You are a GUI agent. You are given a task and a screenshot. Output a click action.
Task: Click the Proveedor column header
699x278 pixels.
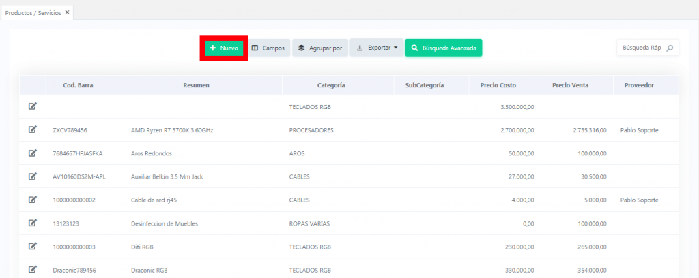pos(639,85)
